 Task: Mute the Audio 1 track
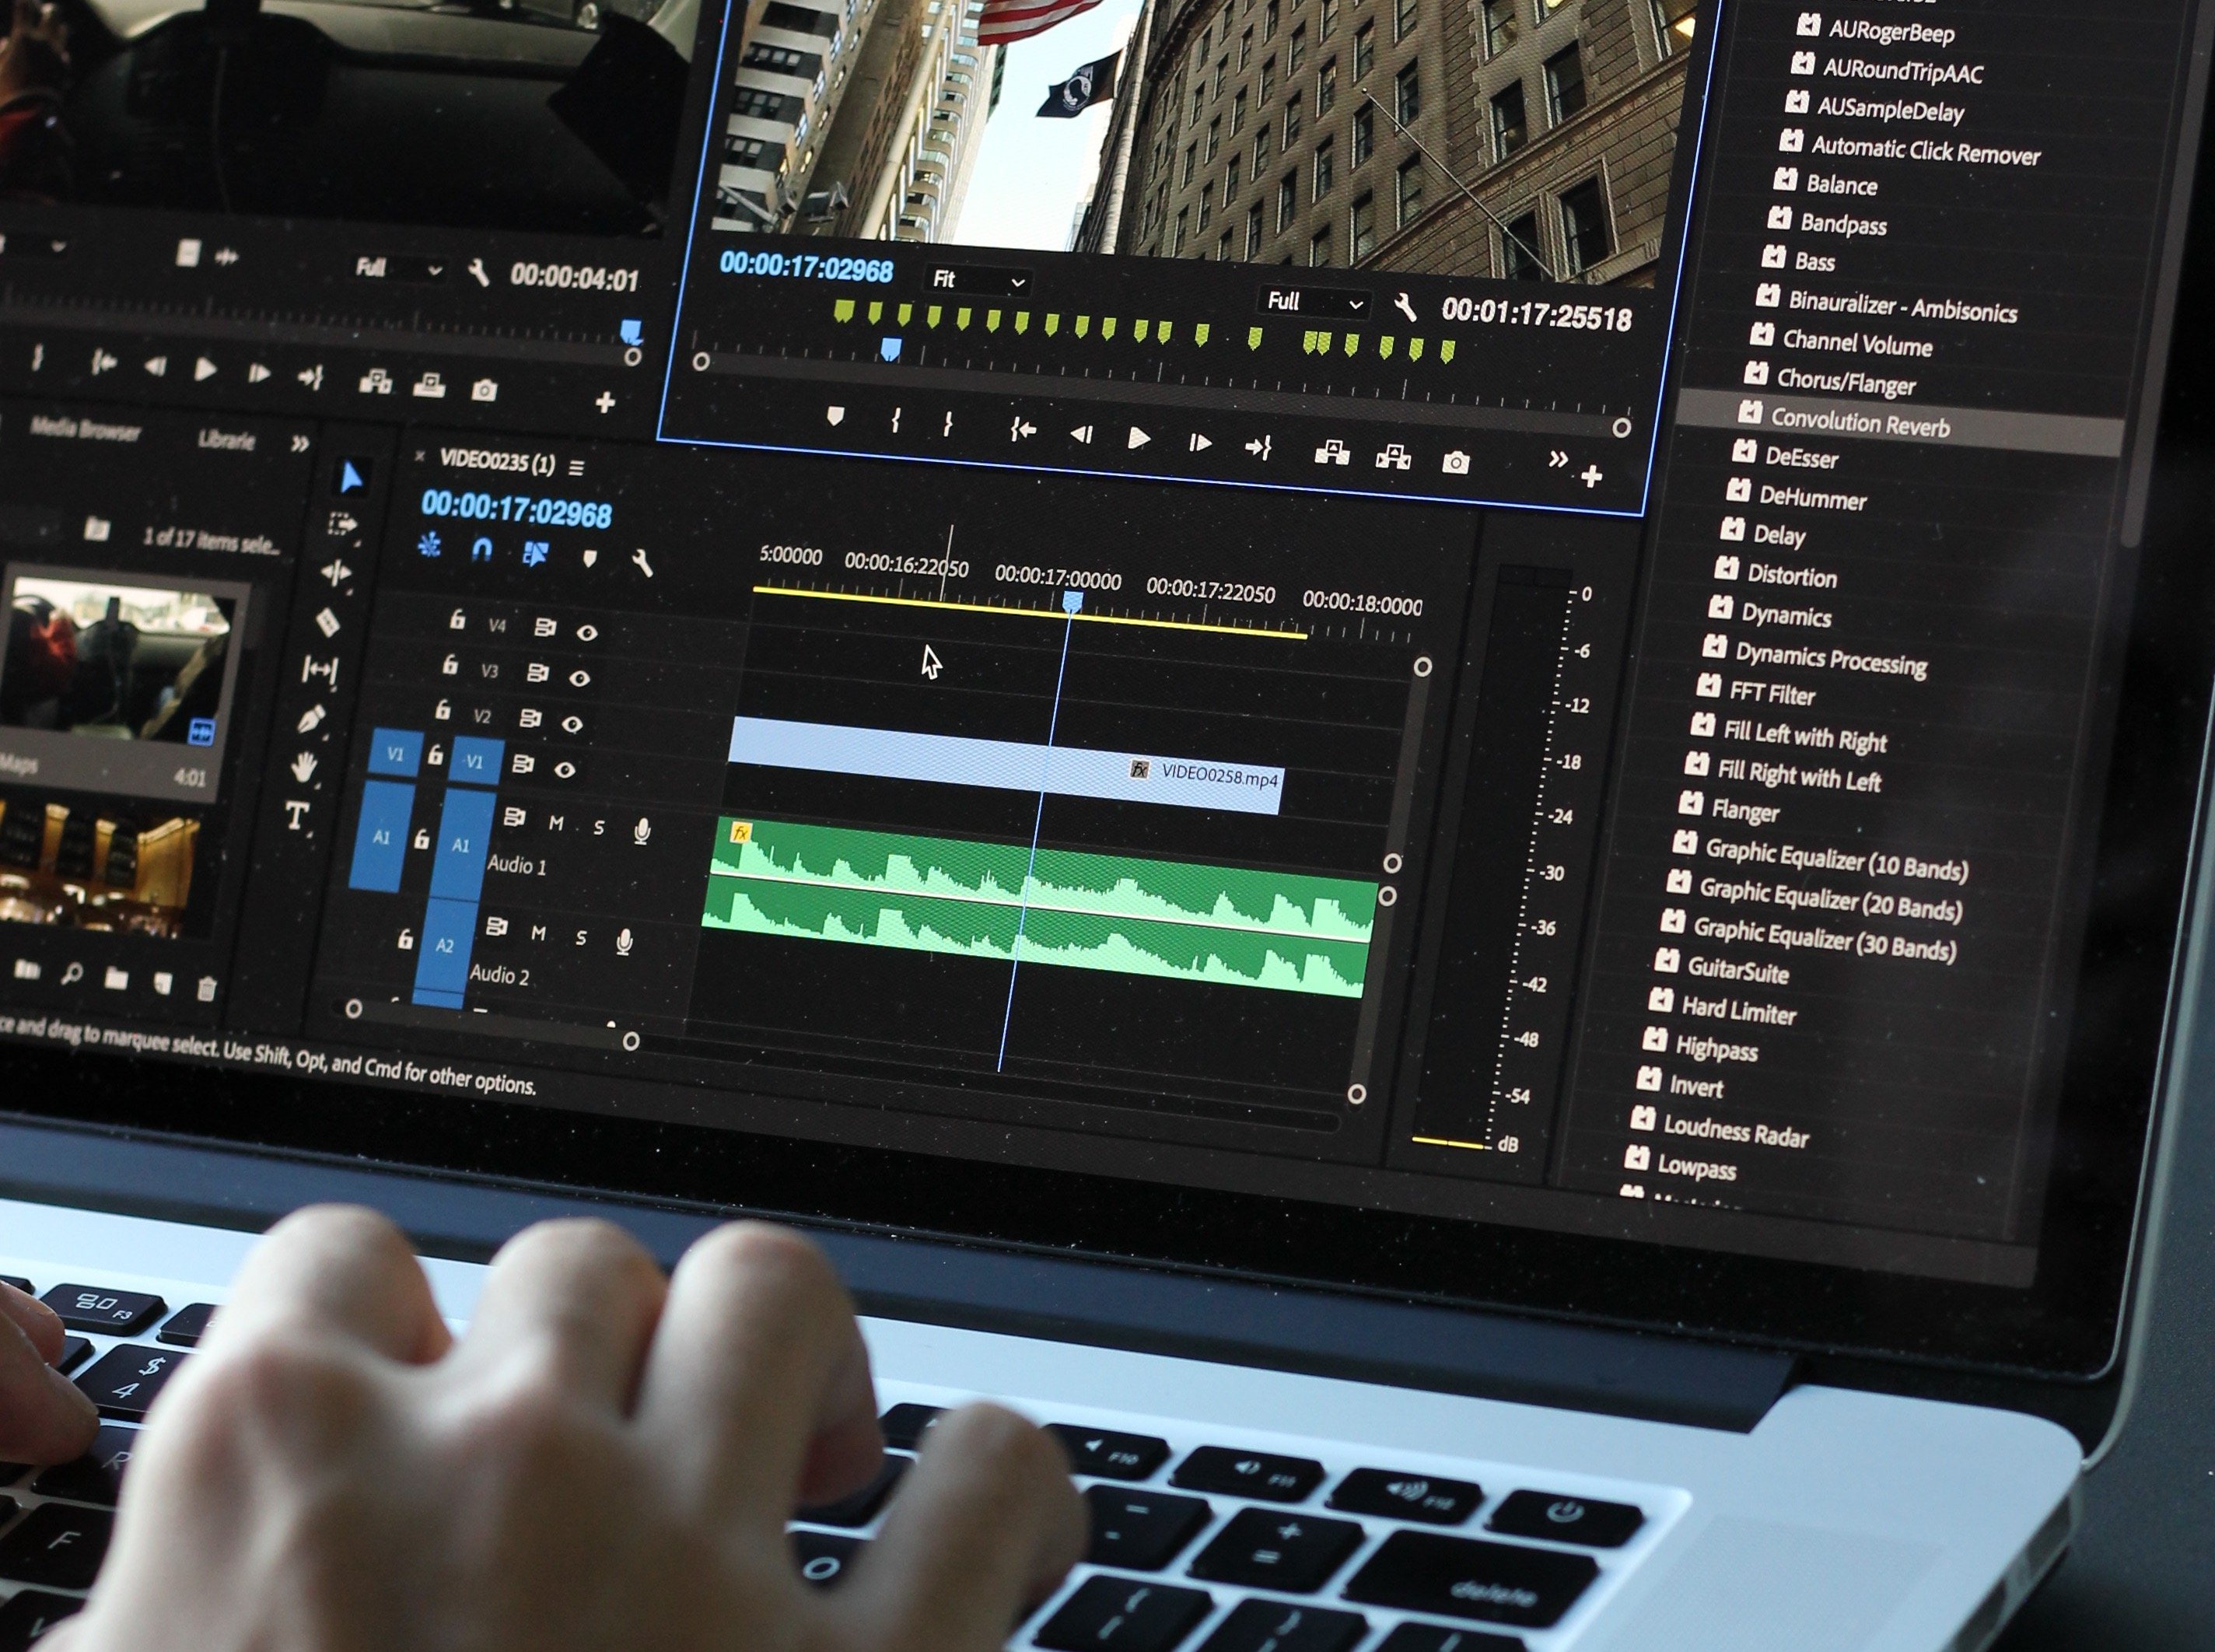tap(556, 823)
